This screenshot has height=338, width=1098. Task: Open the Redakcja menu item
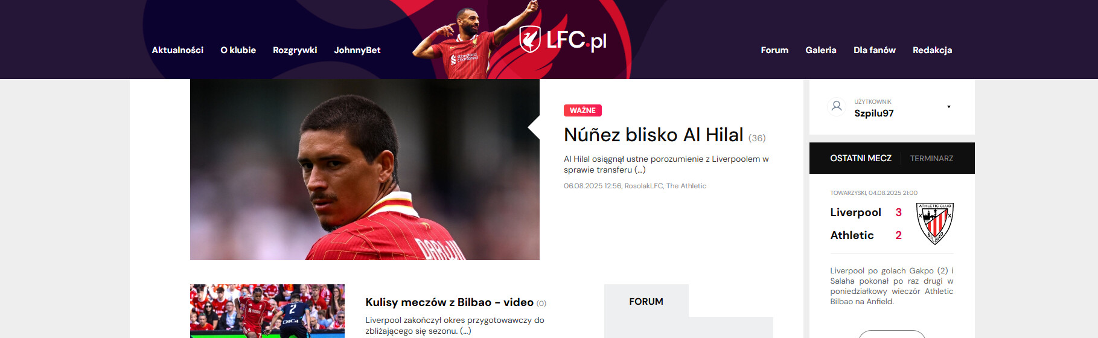pos(932,50)
